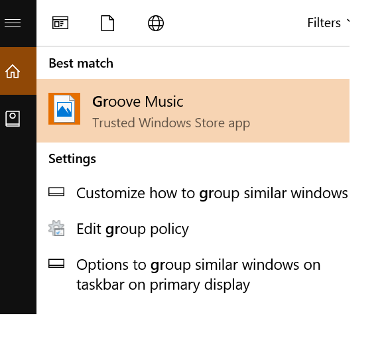Open the Notebook sidebar icon
Screen dimensions: 382x350
pos(13,119)
